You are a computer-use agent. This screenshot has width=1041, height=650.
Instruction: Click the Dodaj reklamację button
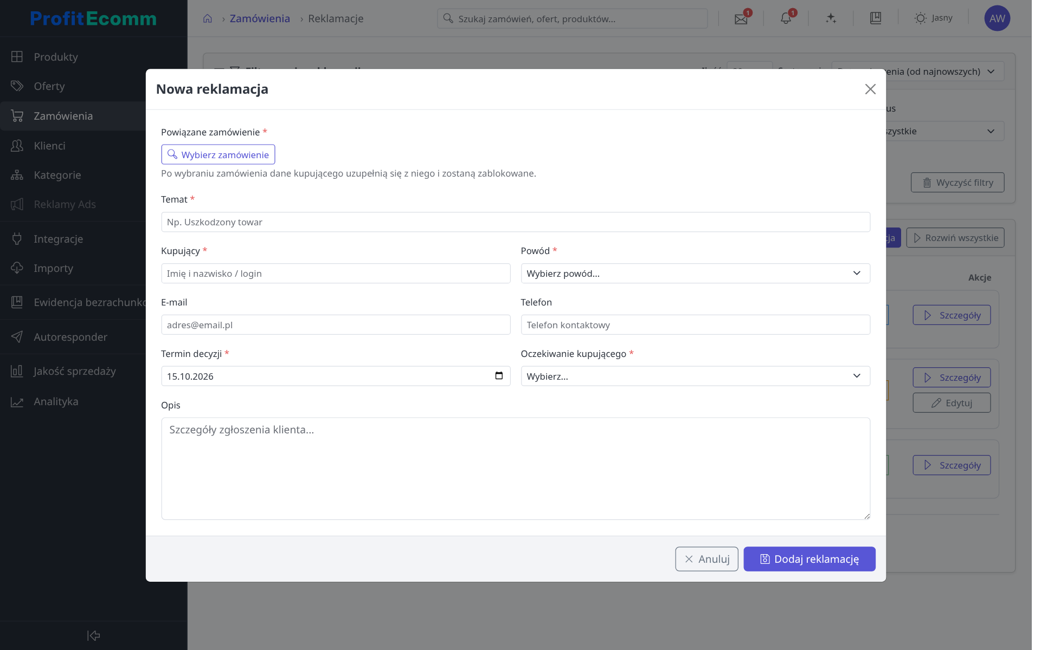point(809,559)
